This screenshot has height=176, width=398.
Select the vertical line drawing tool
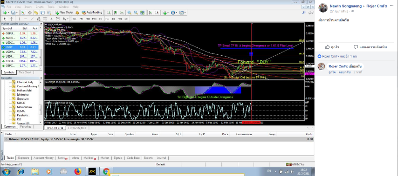click(19, 19)
